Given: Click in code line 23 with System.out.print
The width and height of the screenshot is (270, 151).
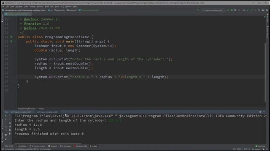Looking at the screenshot, I should click(101, 77).
